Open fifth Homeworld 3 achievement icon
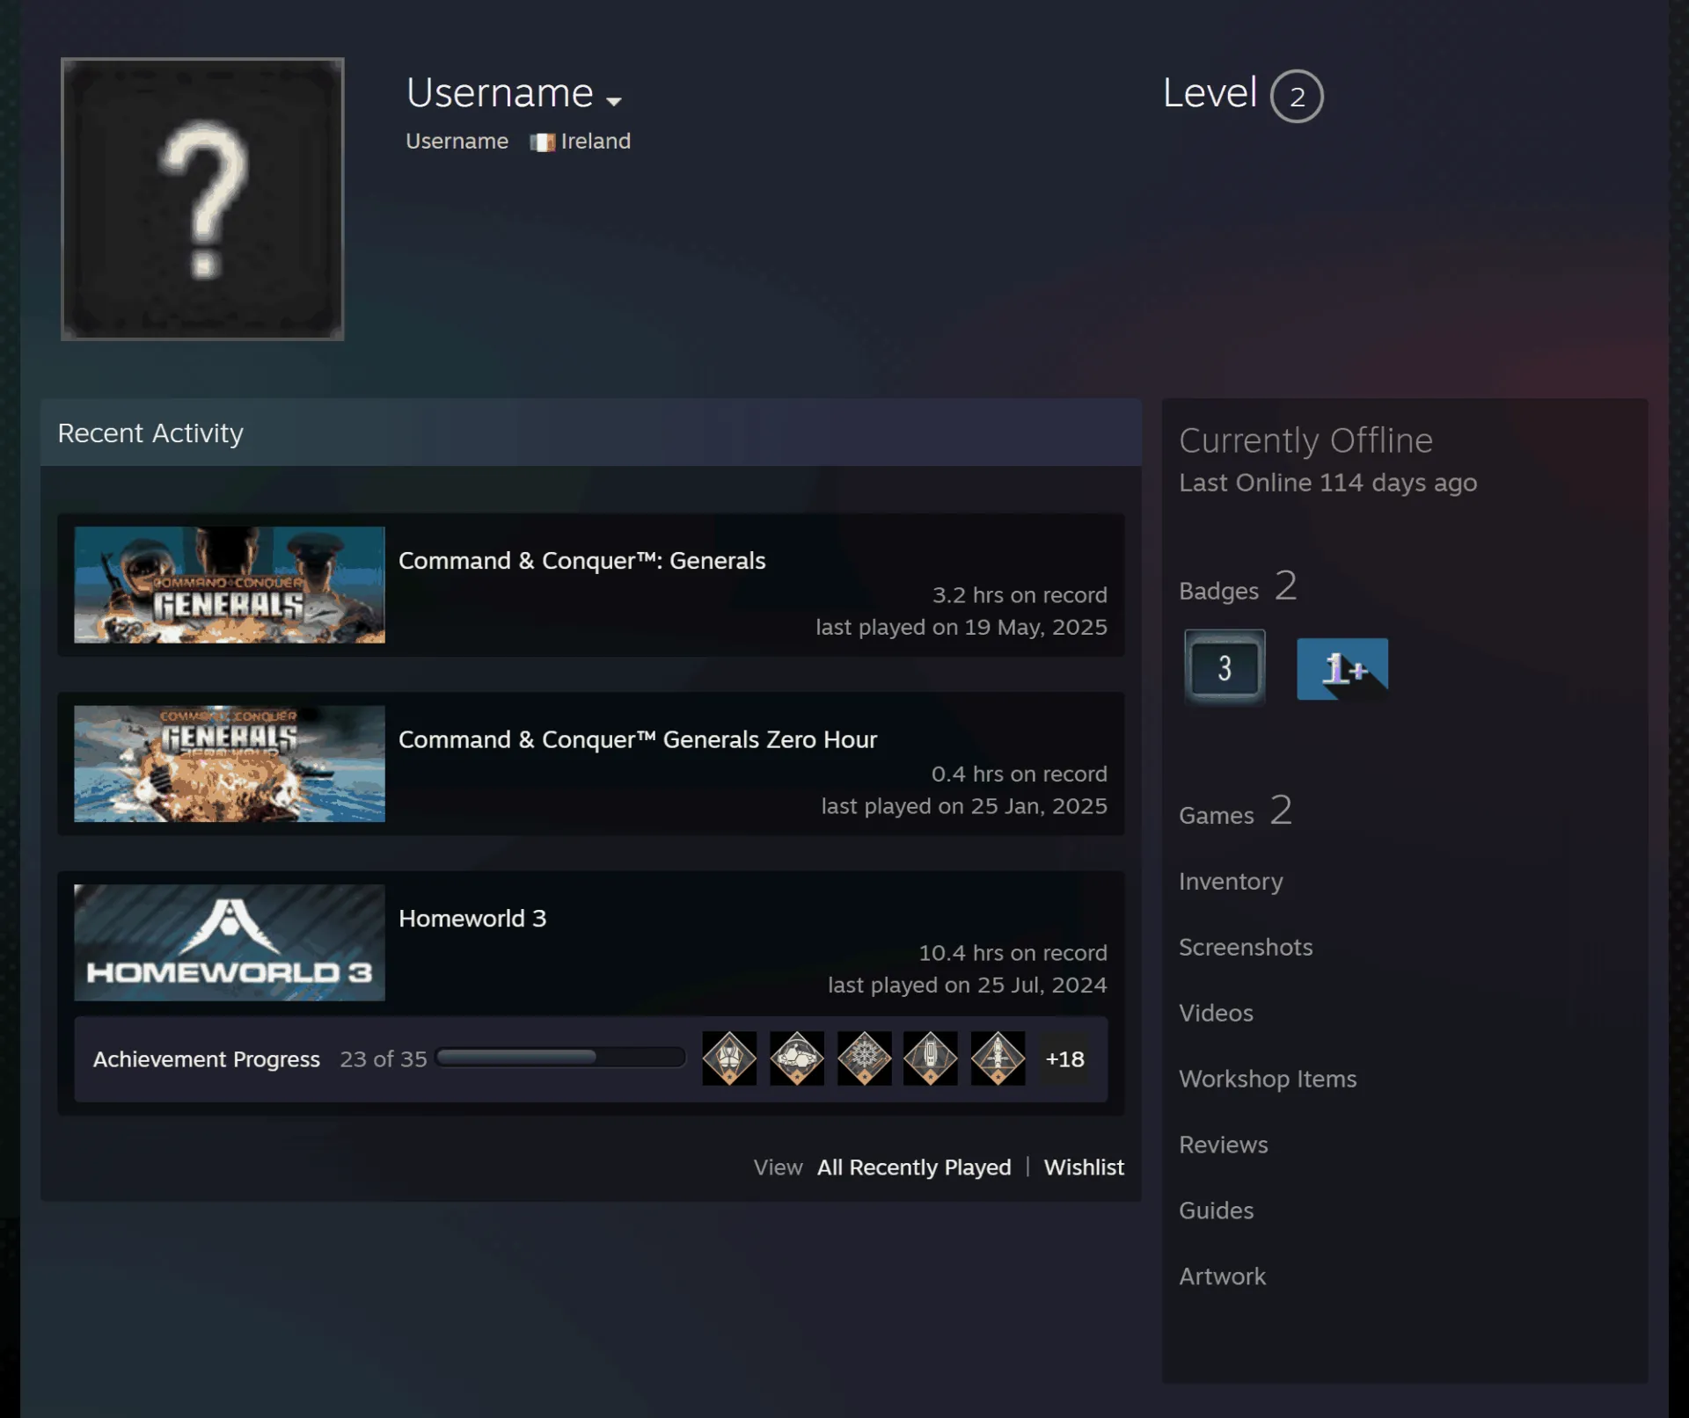Screen dimensions: 1689x1418 tap(998, 1058)
